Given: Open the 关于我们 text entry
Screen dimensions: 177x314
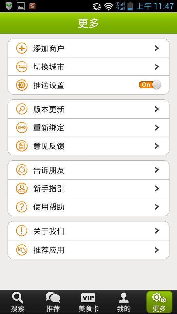Looking at the screenshot, I should (49, 231).
